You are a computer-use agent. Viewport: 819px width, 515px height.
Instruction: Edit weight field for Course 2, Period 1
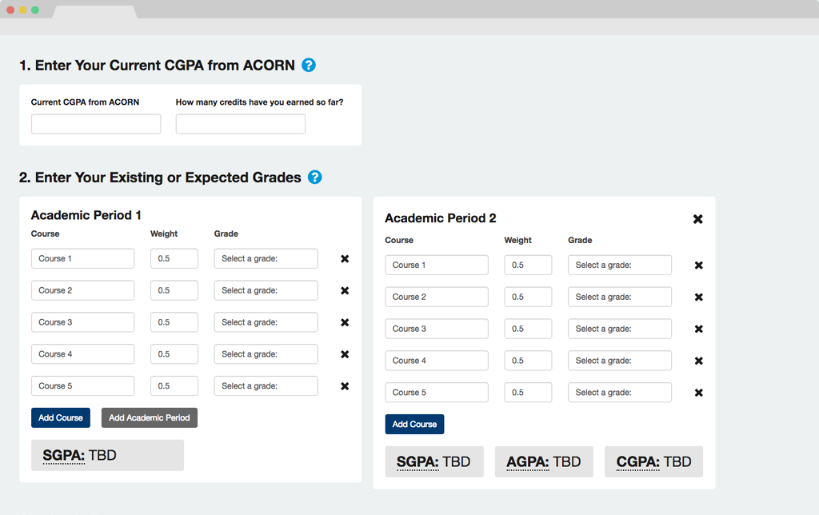[174, 290]
